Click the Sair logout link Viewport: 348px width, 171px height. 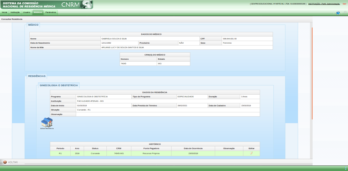(x=344, y=4)
